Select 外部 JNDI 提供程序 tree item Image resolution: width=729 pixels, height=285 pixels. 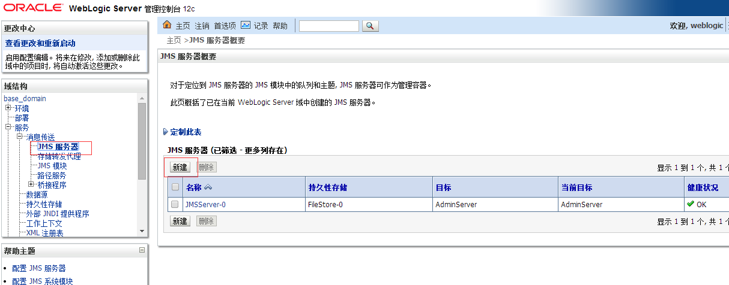(x=58, y=214)
